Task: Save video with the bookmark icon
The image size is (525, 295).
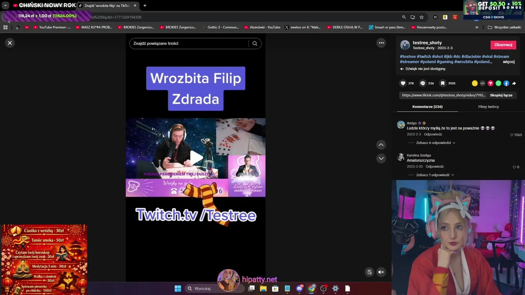Action: (443, 83)
